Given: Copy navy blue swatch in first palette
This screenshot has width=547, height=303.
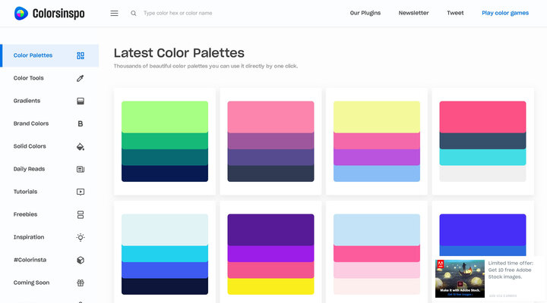Looking at the screenshot, I should [x=165, y=173].
